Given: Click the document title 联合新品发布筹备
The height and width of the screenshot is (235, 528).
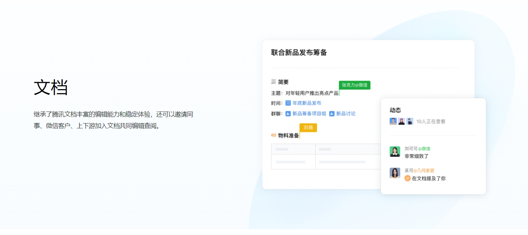Looking at the screenshot, I should (x=299, y=53).
